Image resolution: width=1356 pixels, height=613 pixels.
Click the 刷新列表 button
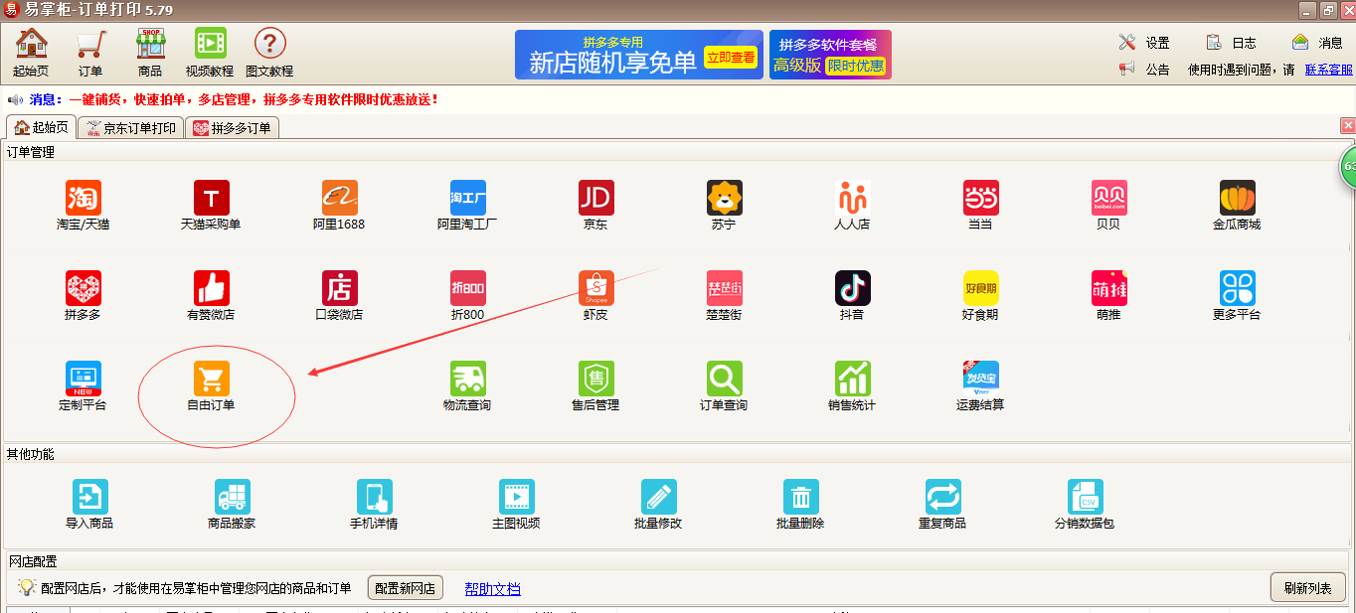click(1307, 587)
